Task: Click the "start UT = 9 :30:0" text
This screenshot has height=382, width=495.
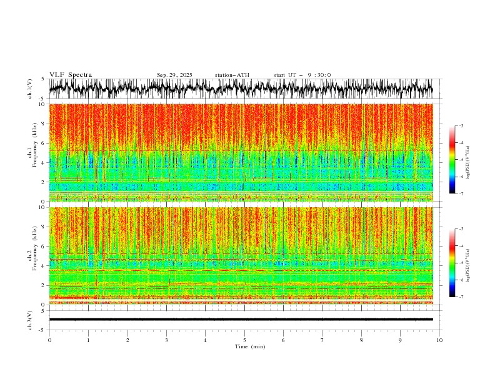Action: (302, 75)
